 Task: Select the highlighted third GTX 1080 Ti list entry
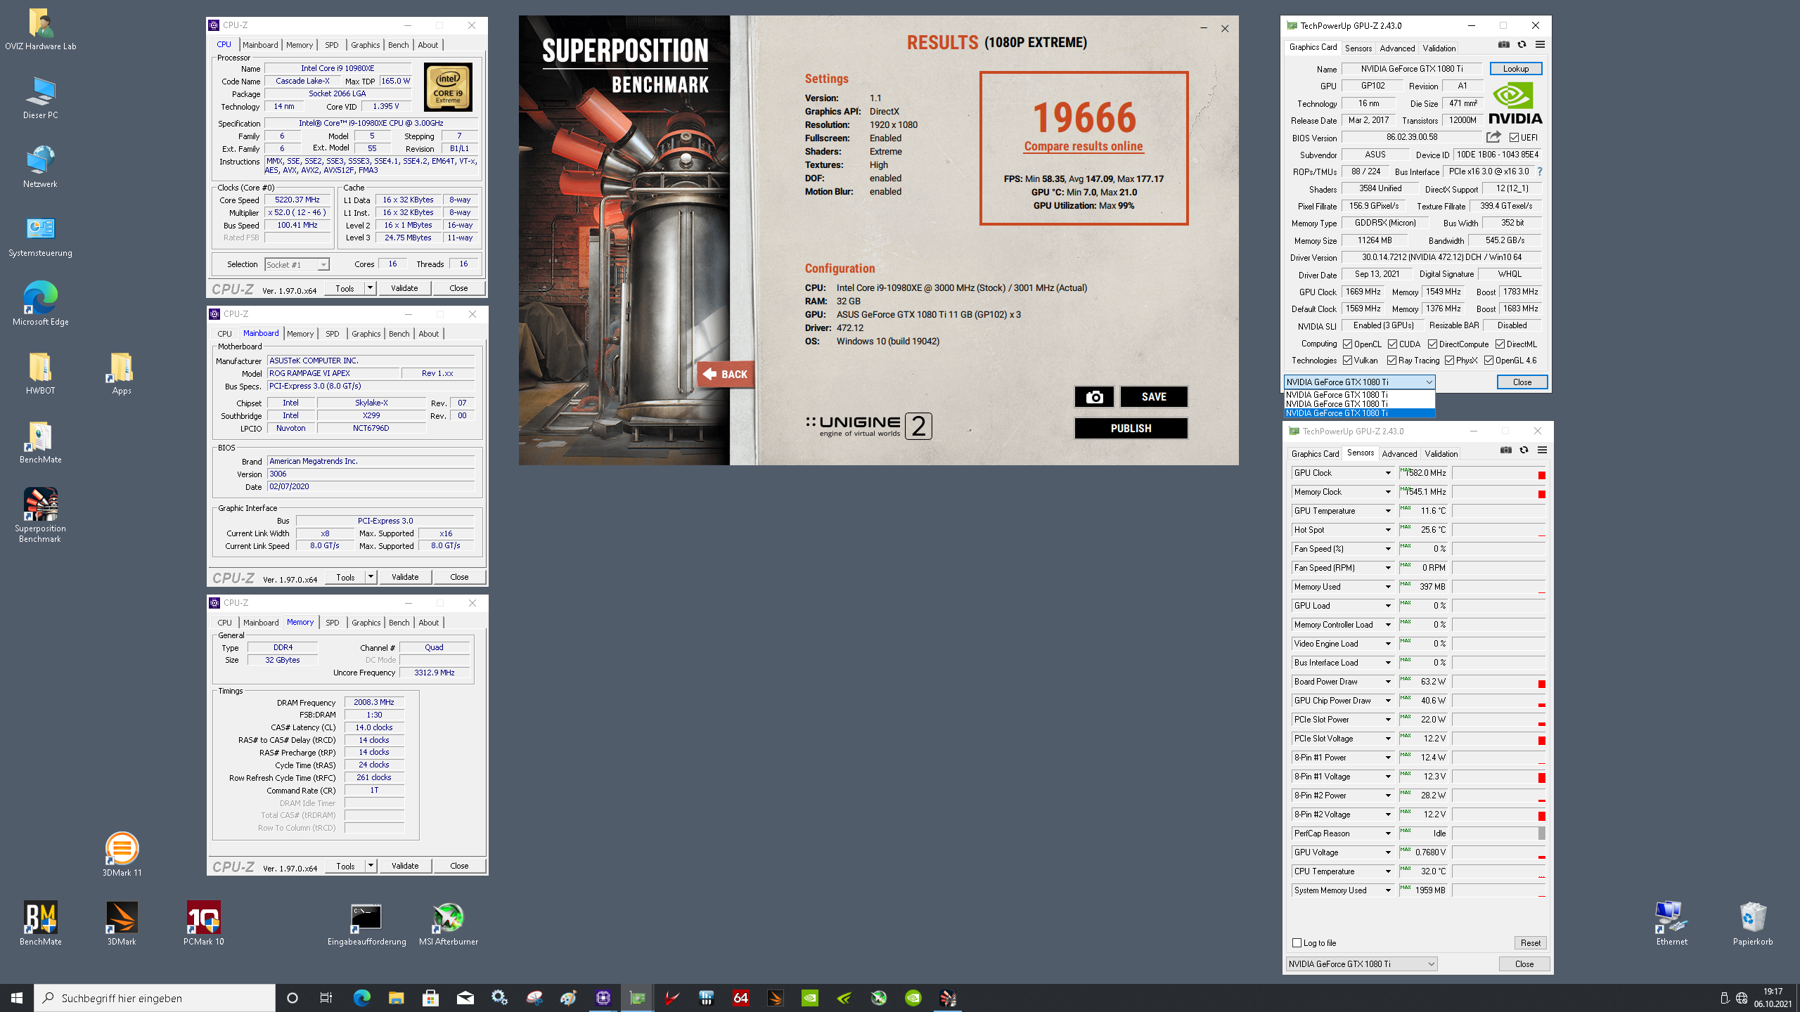[1359, 413]
